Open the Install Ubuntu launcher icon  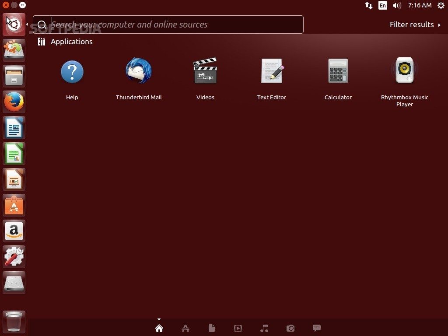[14, 50]
